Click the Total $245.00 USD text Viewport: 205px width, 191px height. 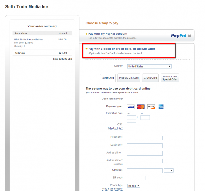coord(63,59)
